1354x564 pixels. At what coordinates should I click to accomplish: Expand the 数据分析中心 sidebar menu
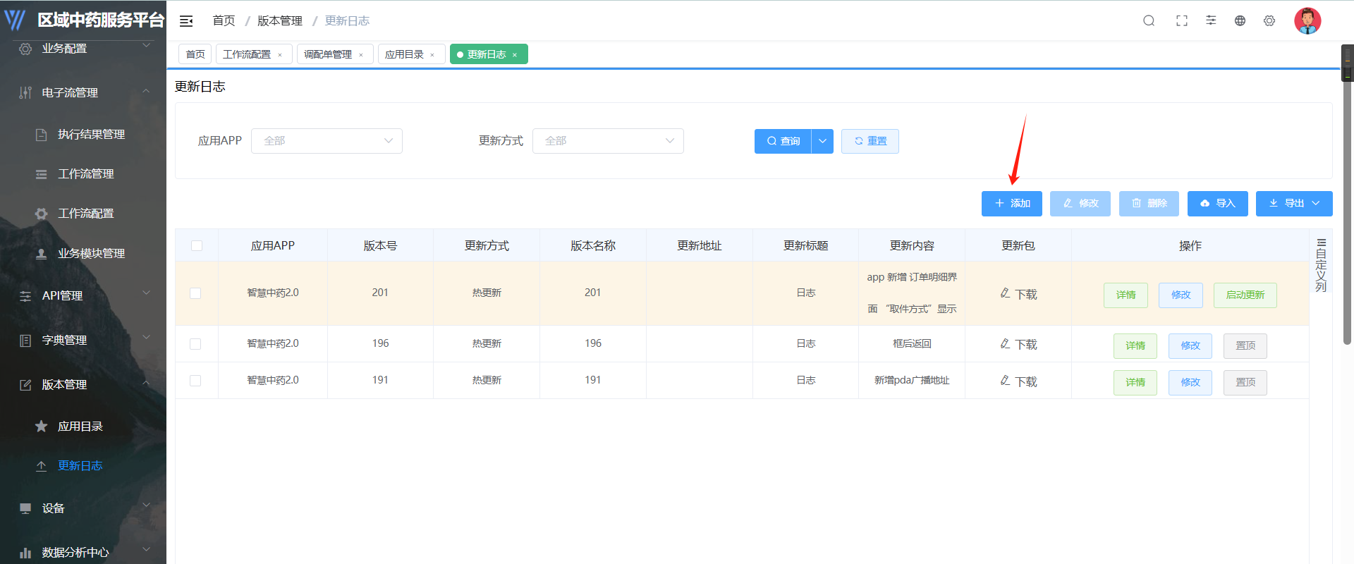pyautogui.click(x=83, y=552)
